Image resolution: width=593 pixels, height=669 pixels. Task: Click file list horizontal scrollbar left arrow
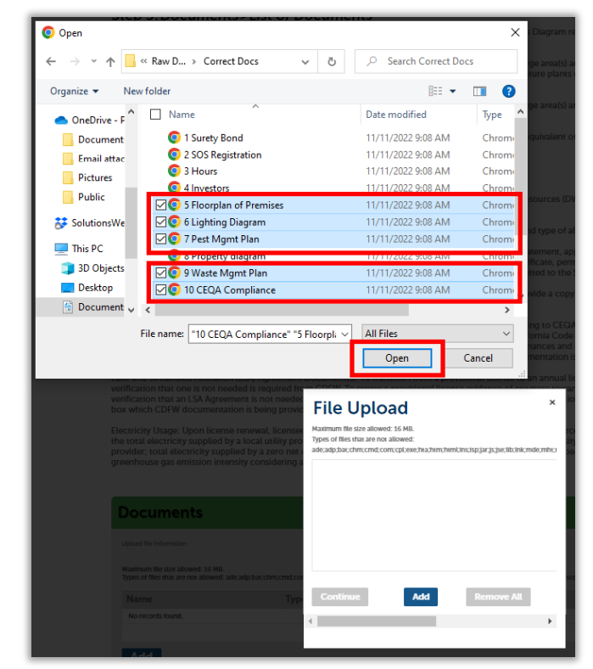148,310
